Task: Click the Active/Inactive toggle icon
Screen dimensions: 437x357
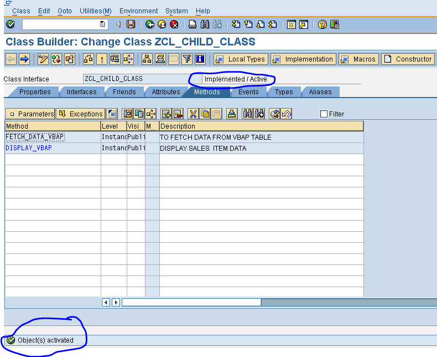Action: pos(56,59)
